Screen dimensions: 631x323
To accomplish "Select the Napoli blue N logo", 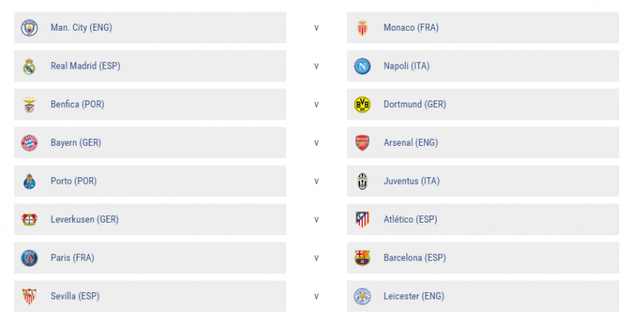I will click(x=362, y=66).
